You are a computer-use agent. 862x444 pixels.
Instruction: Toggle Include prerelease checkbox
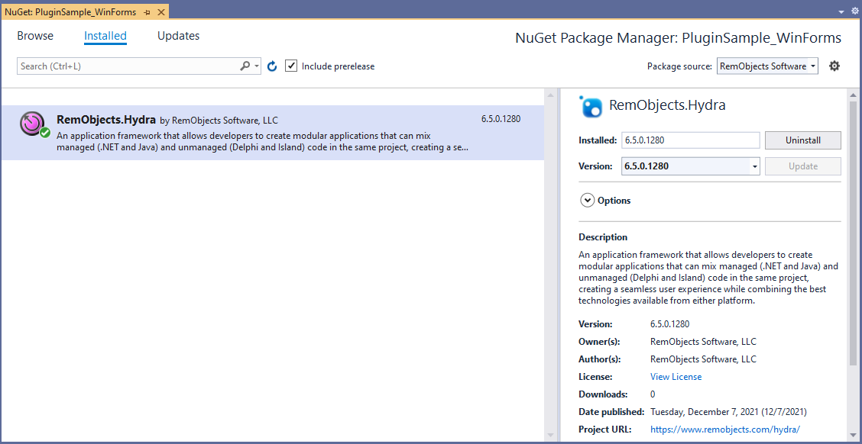pyautogui.click(x=291, y=66)
